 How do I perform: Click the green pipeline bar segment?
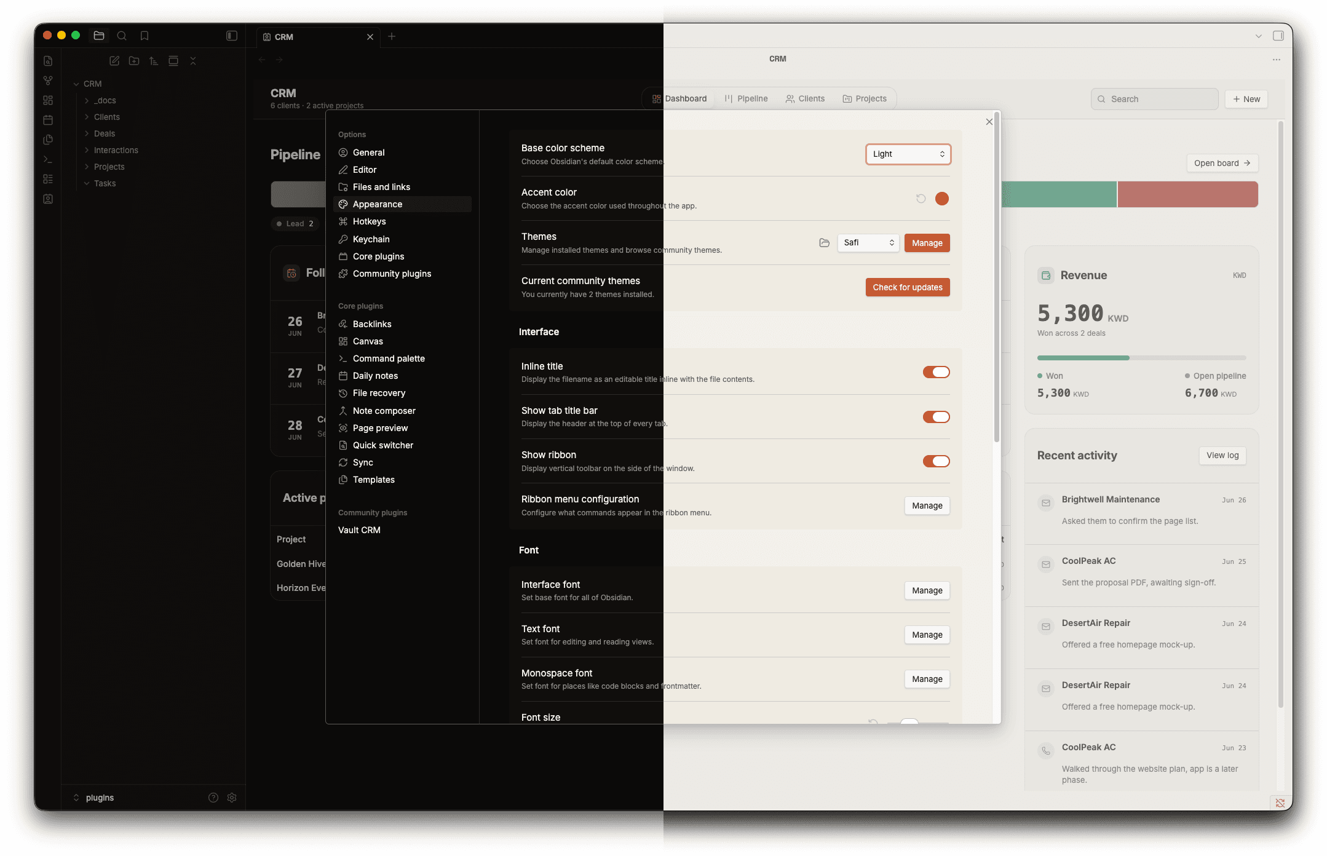(x=1059, y=194)
